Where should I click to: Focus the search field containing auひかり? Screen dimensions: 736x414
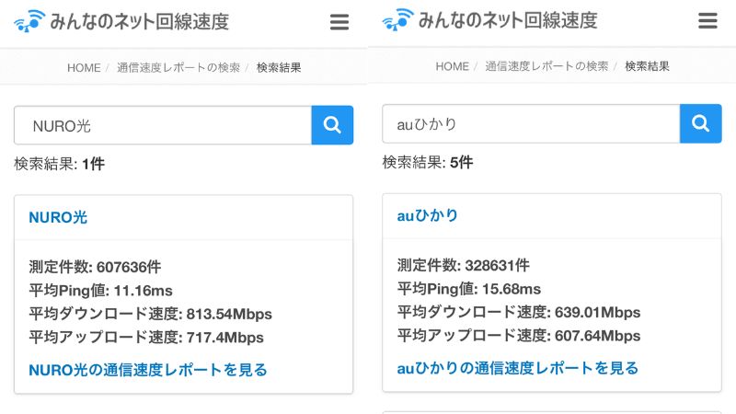pos(531,123)
